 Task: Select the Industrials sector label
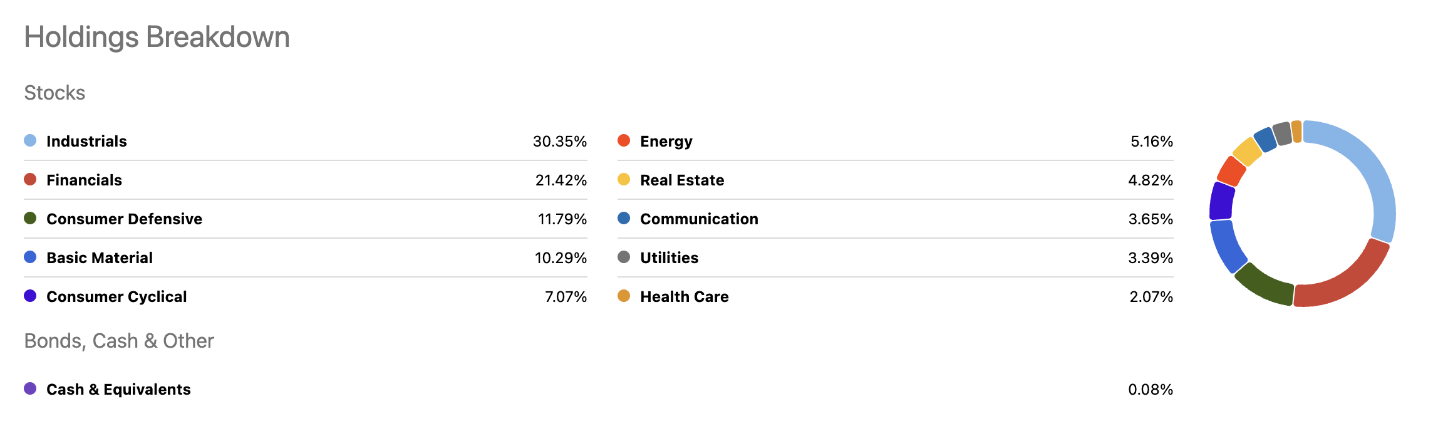(x=86, y=142)
